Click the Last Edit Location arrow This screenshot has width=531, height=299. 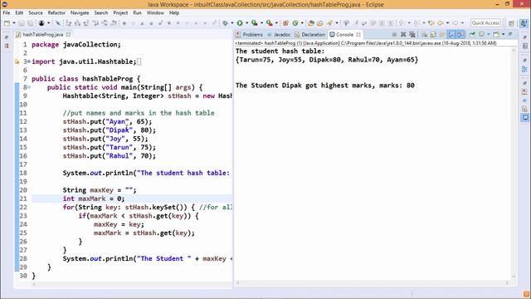click(431, 23)
